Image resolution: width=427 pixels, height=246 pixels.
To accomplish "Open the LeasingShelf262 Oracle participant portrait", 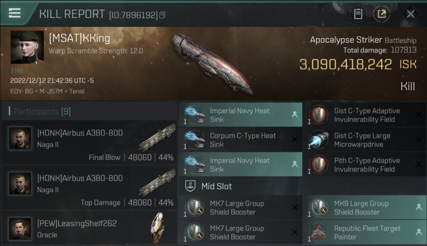I will (20, 228).
